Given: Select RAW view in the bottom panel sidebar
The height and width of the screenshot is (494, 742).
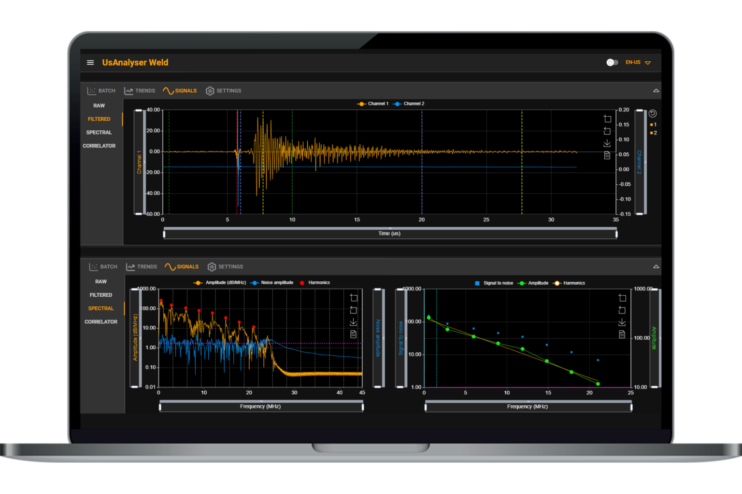Looking at the screenshot, I should [x=100, y=281].
